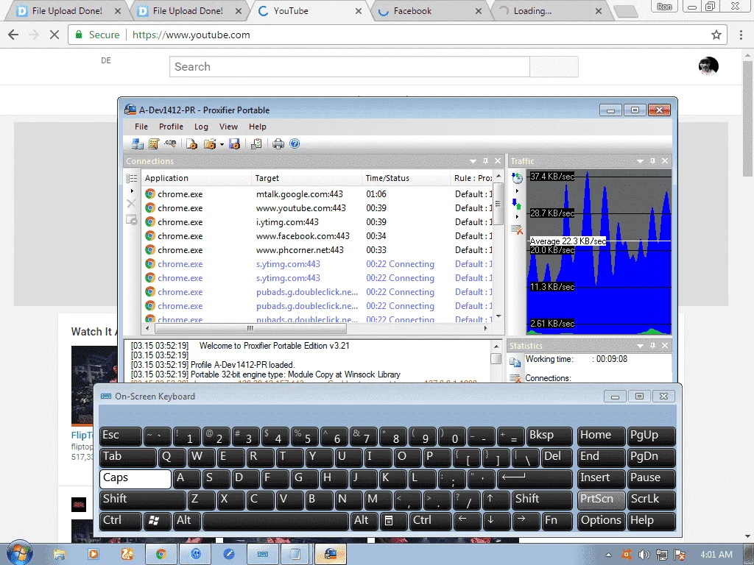Screen dimensions: 754x565
Task: Toggle the Connections panel pin
Action: 486,161
